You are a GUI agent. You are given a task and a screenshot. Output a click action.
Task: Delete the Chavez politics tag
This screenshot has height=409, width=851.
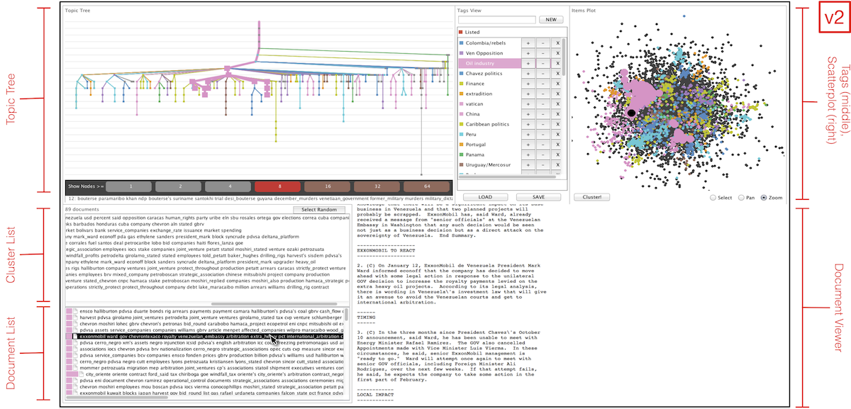pos(557,74)
